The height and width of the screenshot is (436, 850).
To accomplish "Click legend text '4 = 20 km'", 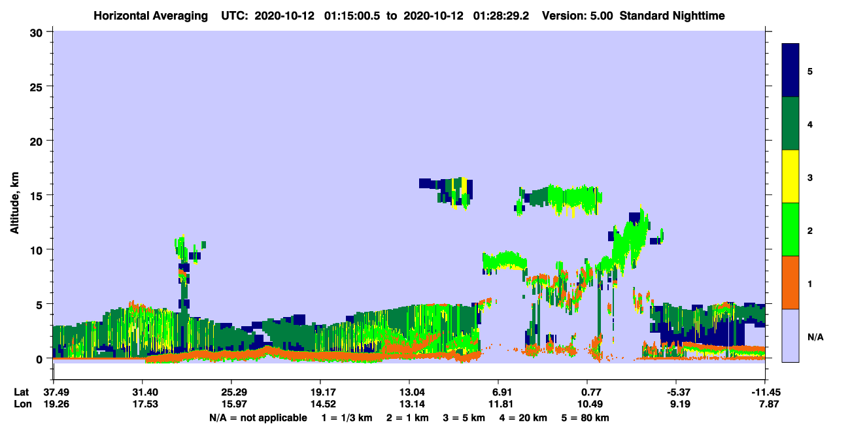I will 524,418.
